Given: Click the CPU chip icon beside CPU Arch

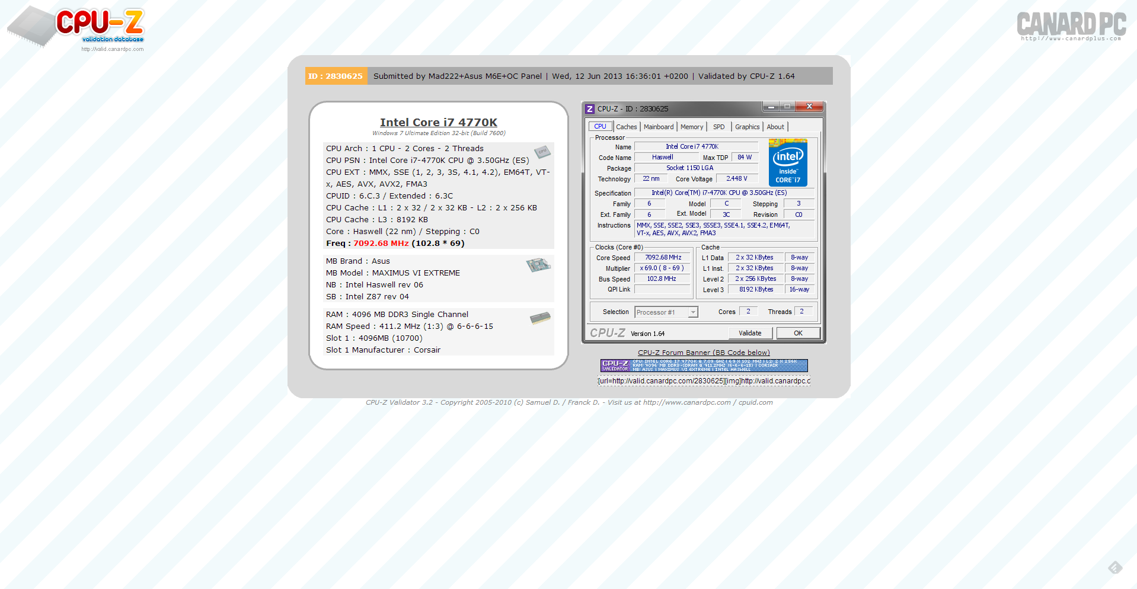Looking at the screenshot, I should click(542, 152).
